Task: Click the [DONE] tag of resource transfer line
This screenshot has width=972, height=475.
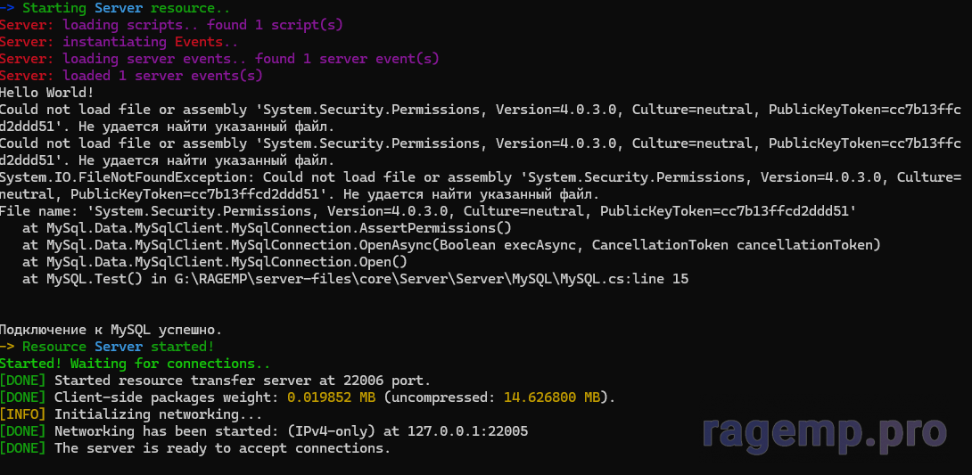Action: (23, 381)
